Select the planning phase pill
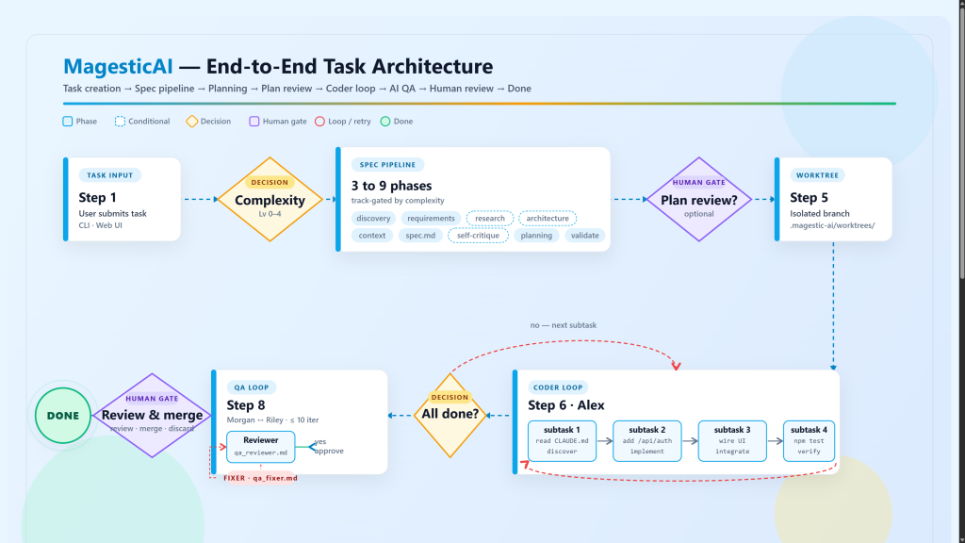Viewport: 965px width, 543px height. click(536, 235)
